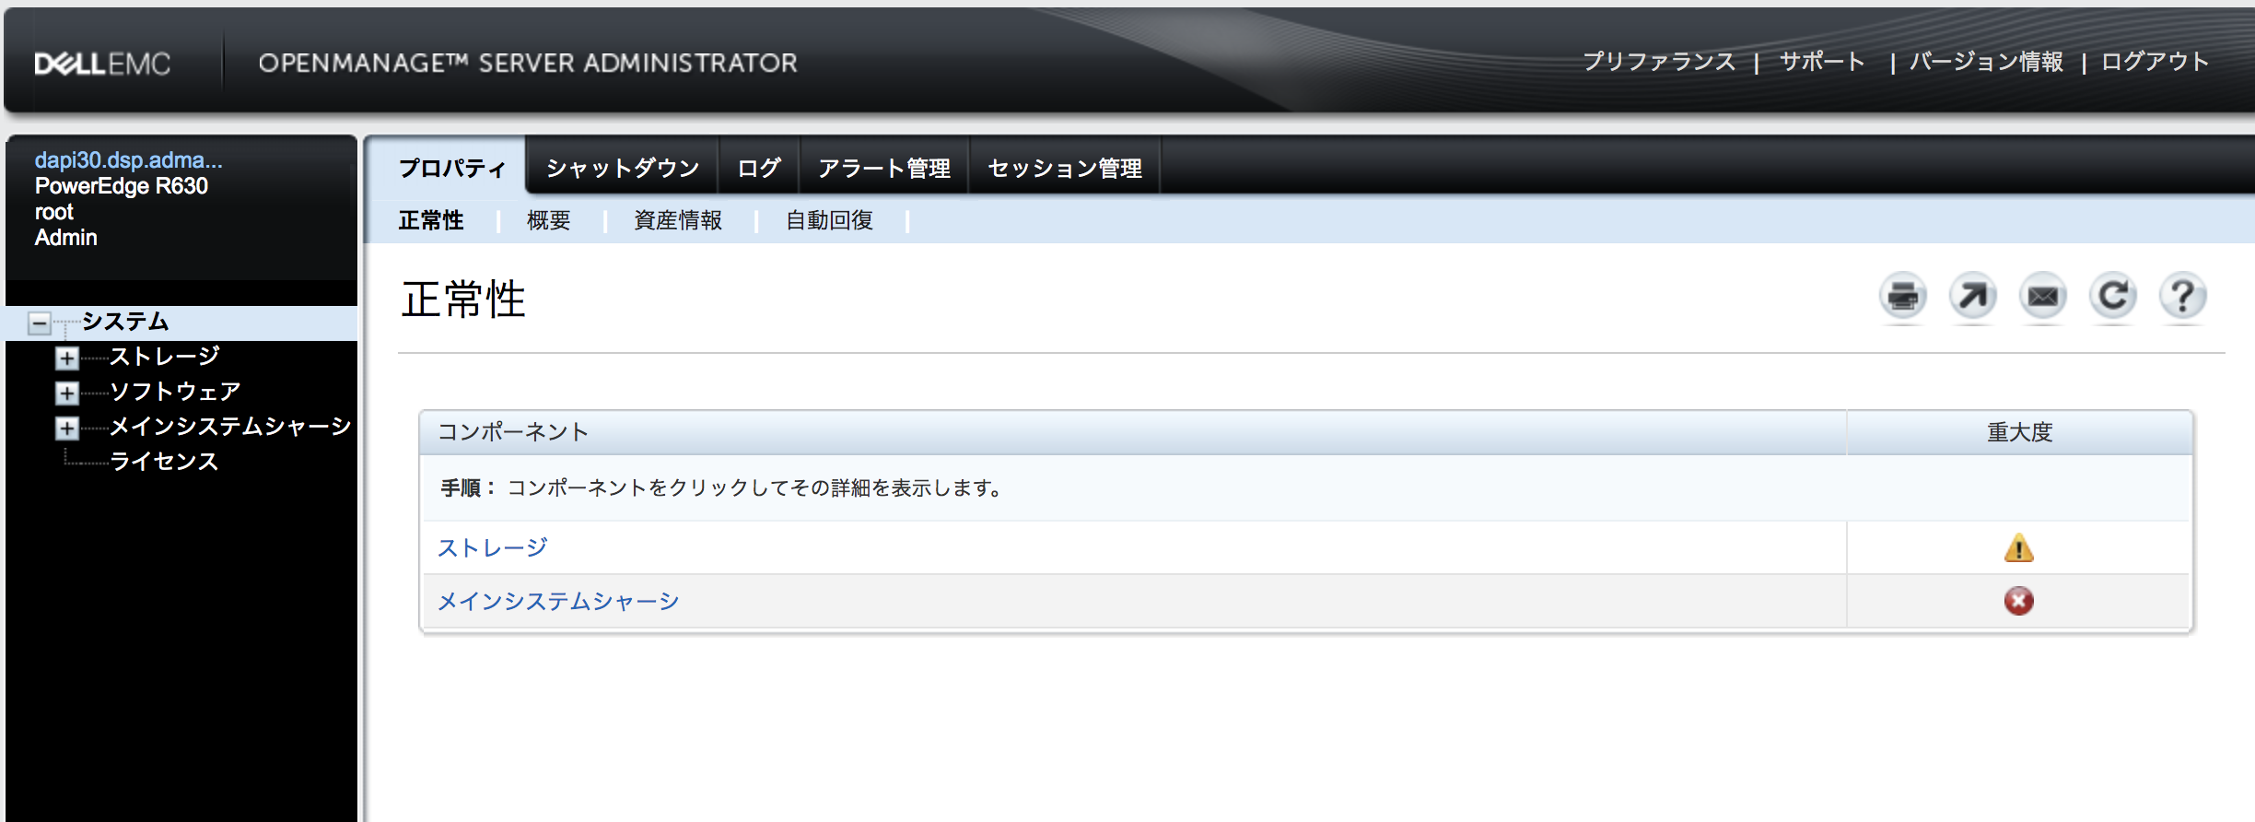Open プリファランス in the header
This screenshot has width=2255, height=822.
point(1659,62)
